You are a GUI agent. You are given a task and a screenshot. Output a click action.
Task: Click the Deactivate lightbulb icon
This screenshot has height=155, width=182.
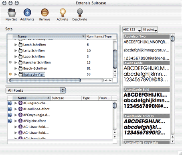[80, 12]
